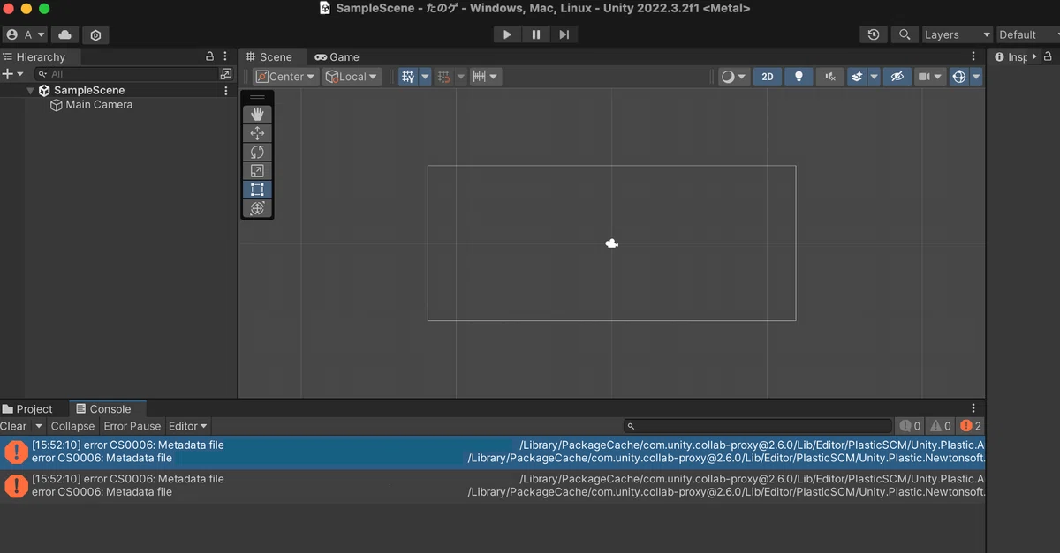Image resolution: width=1060 pixels, height=553 pixels.
Task: Open the draw mode shading dropdown
Action: click(x=734, y=77)
